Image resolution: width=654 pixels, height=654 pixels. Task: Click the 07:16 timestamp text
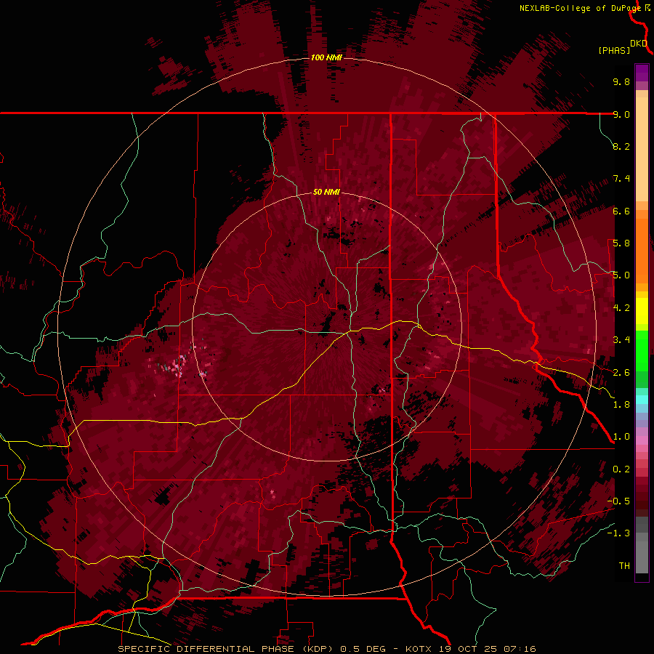(520, 649)
